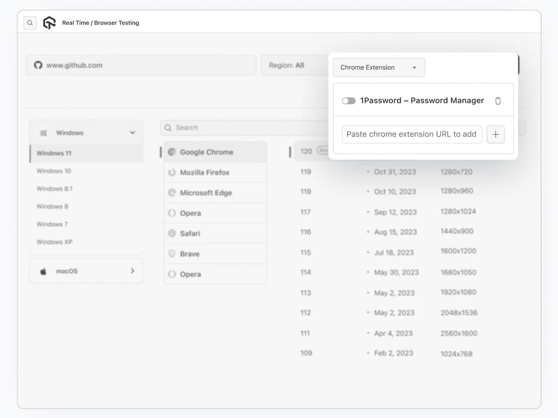
Task: Select Windows 8 version
Action: tap(52, 206)
